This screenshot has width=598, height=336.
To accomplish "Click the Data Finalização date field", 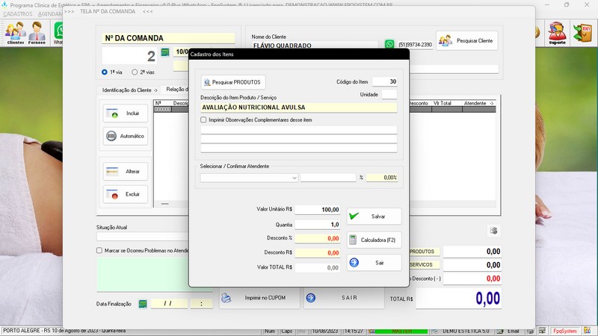I will pyautogui.click(x=170, y=304).
